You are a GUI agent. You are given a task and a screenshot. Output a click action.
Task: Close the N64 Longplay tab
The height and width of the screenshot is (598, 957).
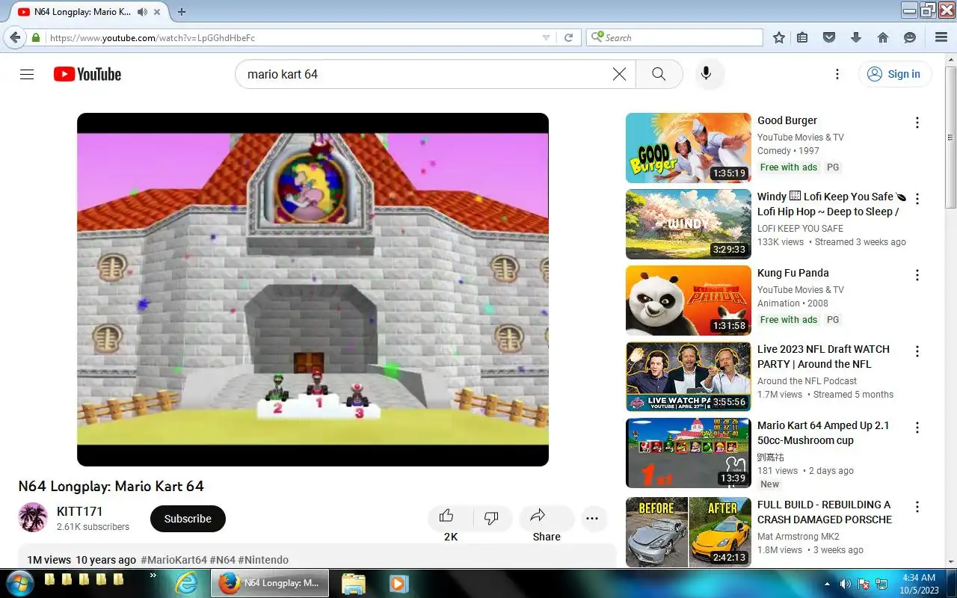point(159,12)
